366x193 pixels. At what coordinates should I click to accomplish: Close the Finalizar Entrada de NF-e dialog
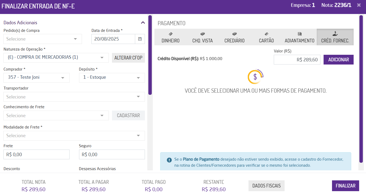tap(359, 5)
